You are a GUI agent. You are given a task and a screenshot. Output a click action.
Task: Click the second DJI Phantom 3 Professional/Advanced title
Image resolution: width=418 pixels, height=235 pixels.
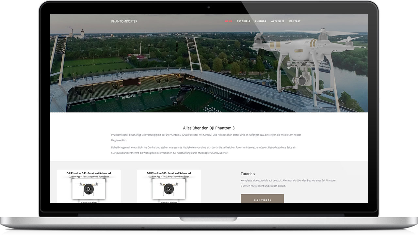[169, 173]
